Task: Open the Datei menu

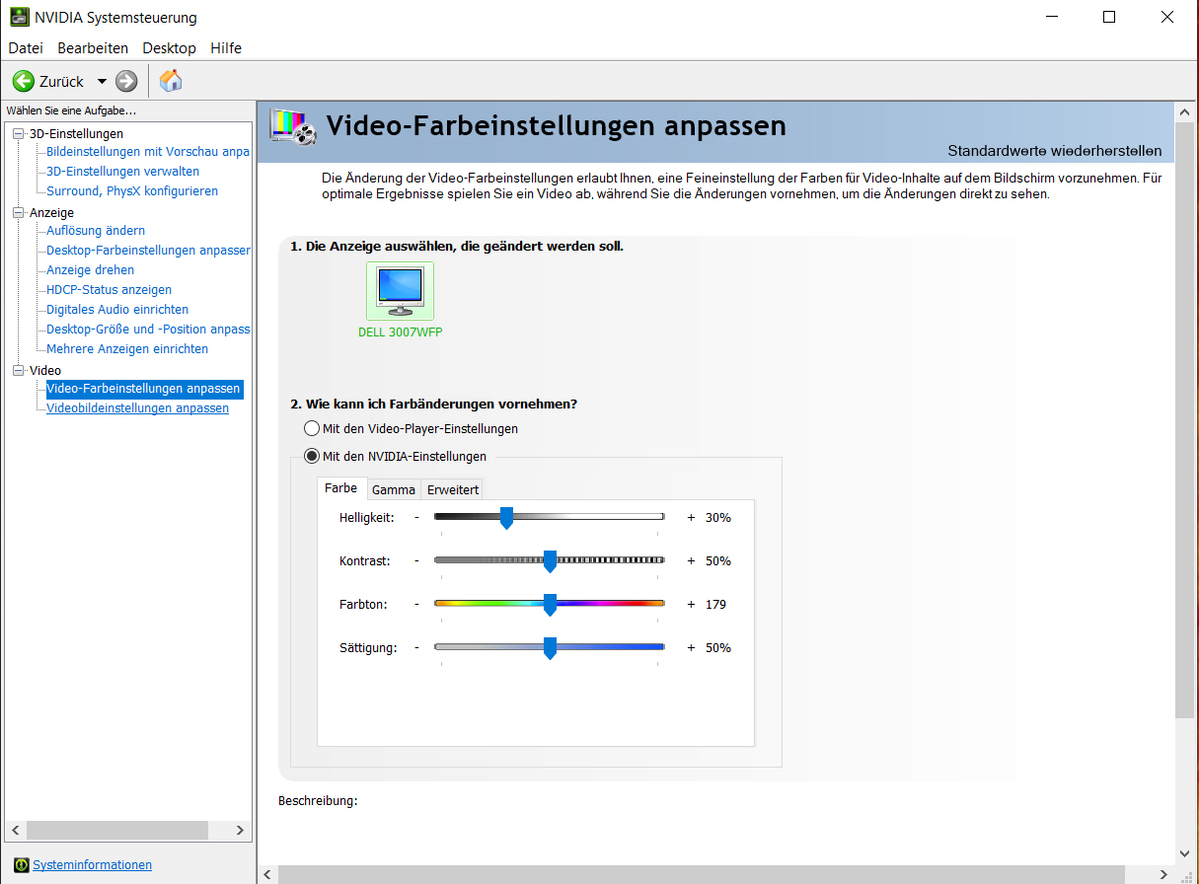Action: (26, 47)
